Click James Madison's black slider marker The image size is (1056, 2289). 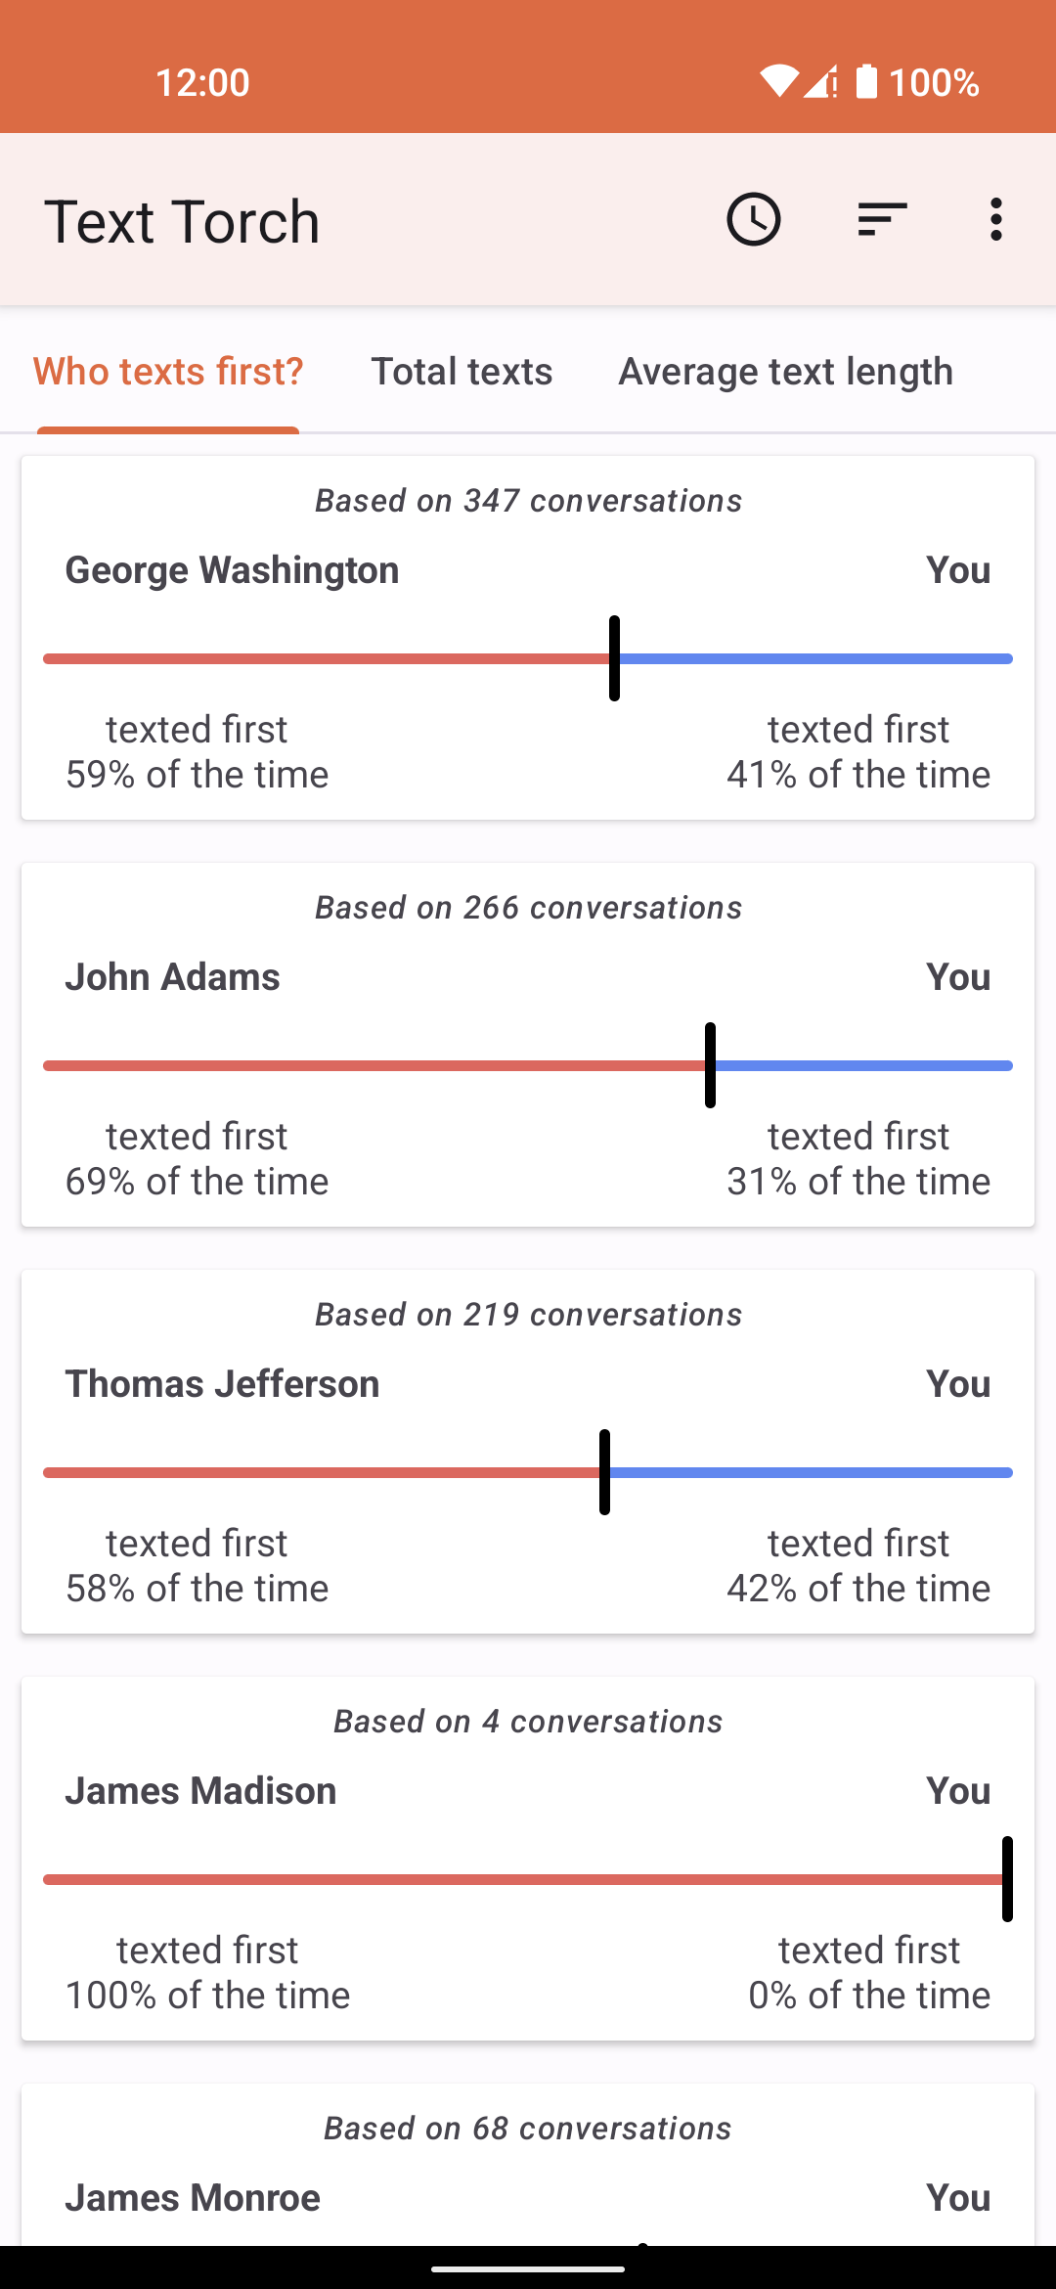[1007, 1879]
